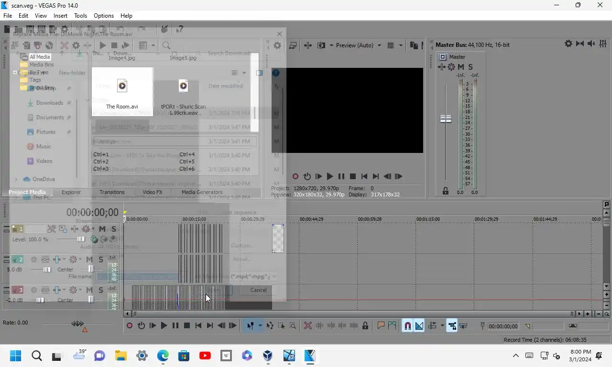Click Cancel in the Replace Media dialog
This screenshot has width=612, height=367.
[x=259, y=290]
